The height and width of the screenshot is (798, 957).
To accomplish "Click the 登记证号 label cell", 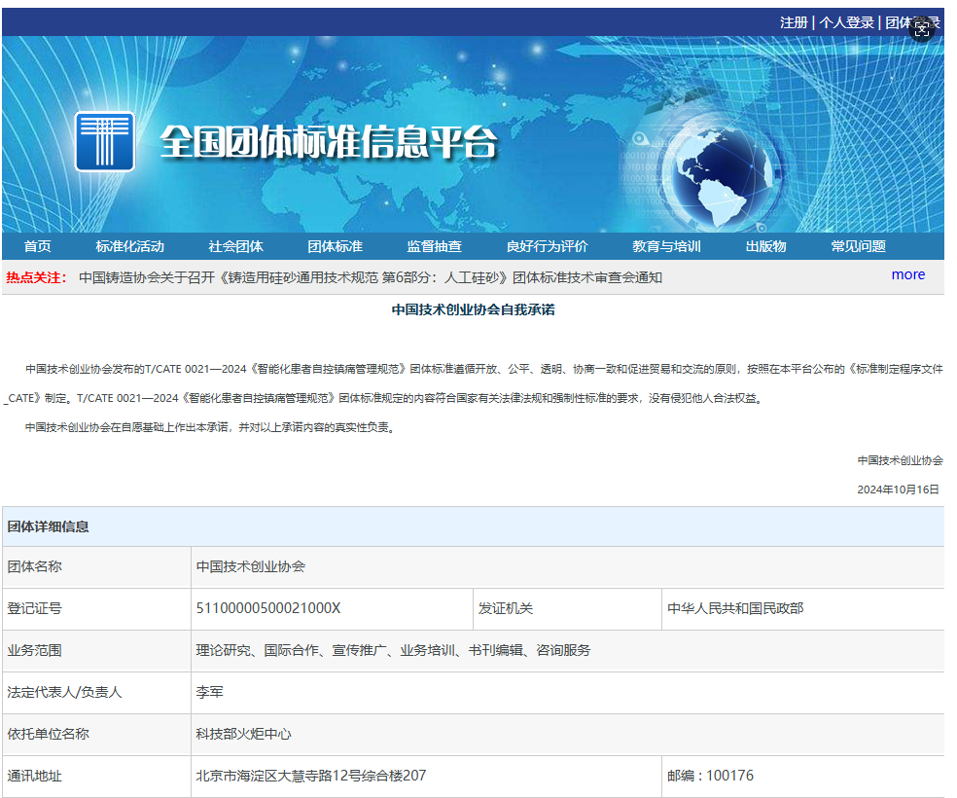I will (x=96, y=609).
